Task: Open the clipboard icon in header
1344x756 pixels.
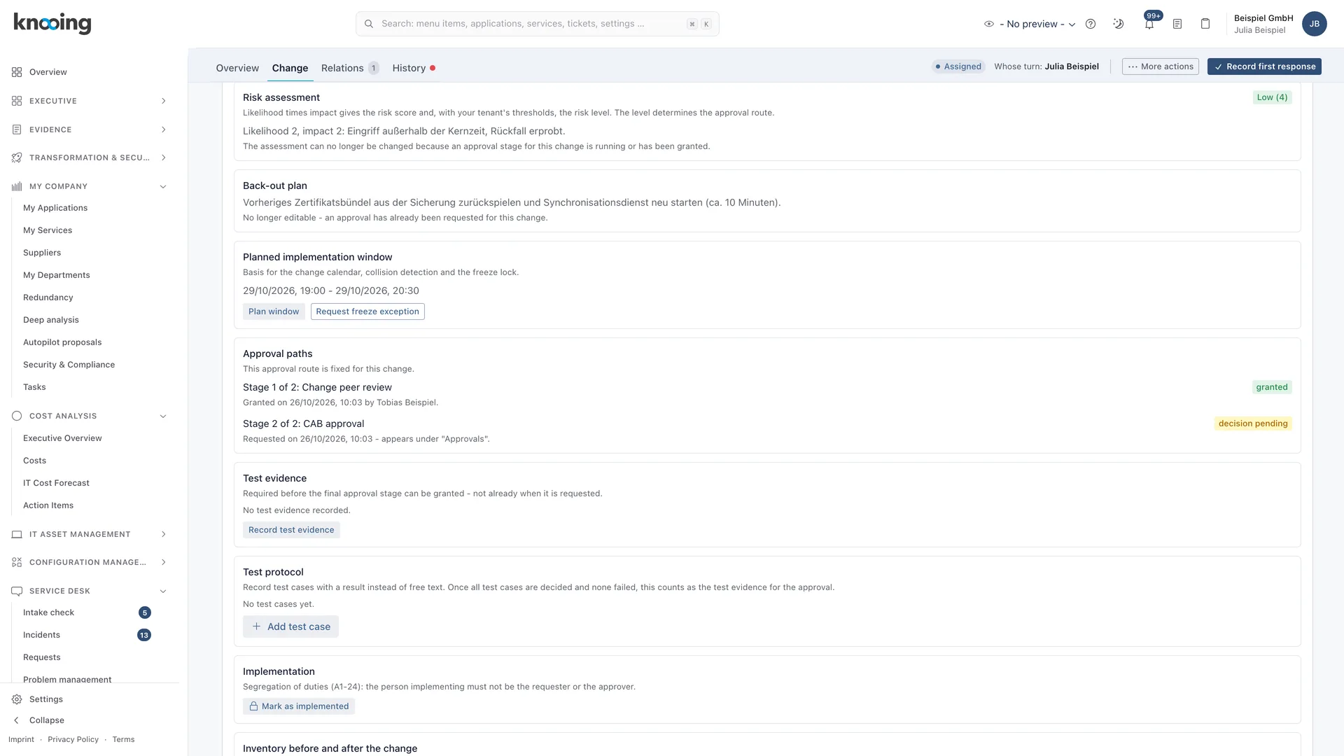Action: [1205, 24]
